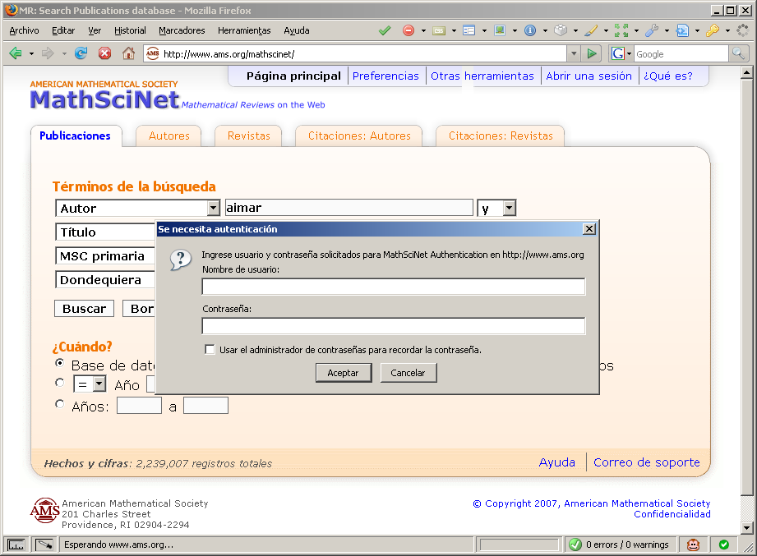This screenshot has width=757, height=556.
Task: Click the blue Information icon in toolbar
Action: [x=530, y=30]
